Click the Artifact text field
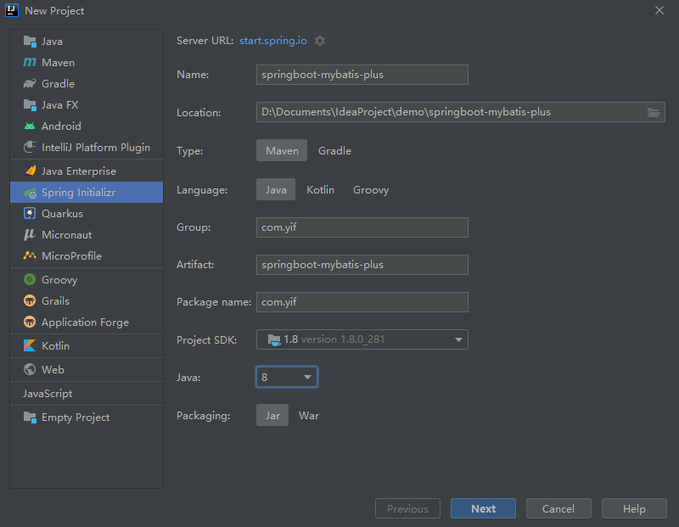Image resolution: width=679 pixels, height=527 pixels. pos(362,265)
